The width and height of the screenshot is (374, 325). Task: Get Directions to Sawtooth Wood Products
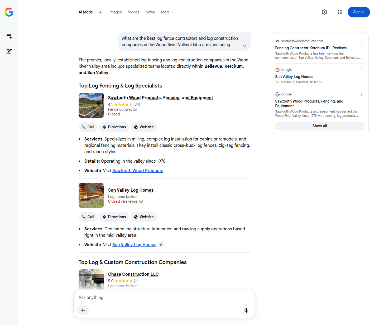pyautogui.click(x=114, y=127)
